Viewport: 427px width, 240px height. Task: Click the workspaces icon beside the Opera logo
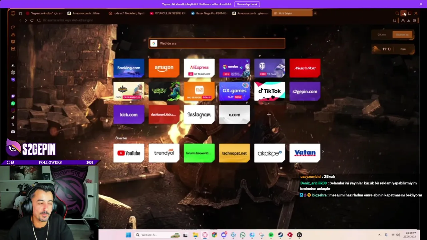(x=20, y=13)
